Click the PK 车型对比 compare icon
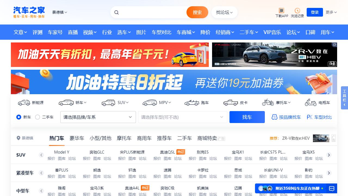Viewport: 348px width, 196px height. (x=310, y=117)
